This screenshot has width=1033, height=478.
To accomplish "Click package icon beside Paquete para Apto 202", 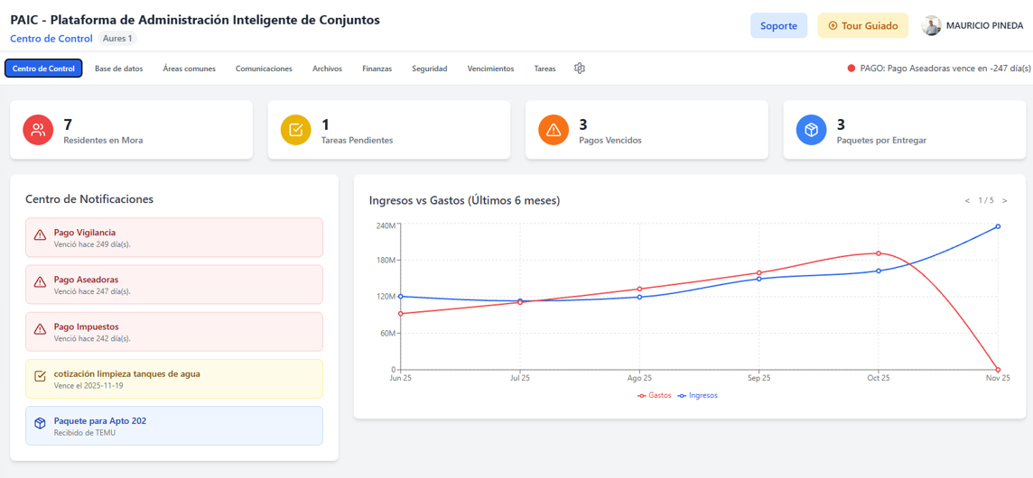I will click(41, 423).
